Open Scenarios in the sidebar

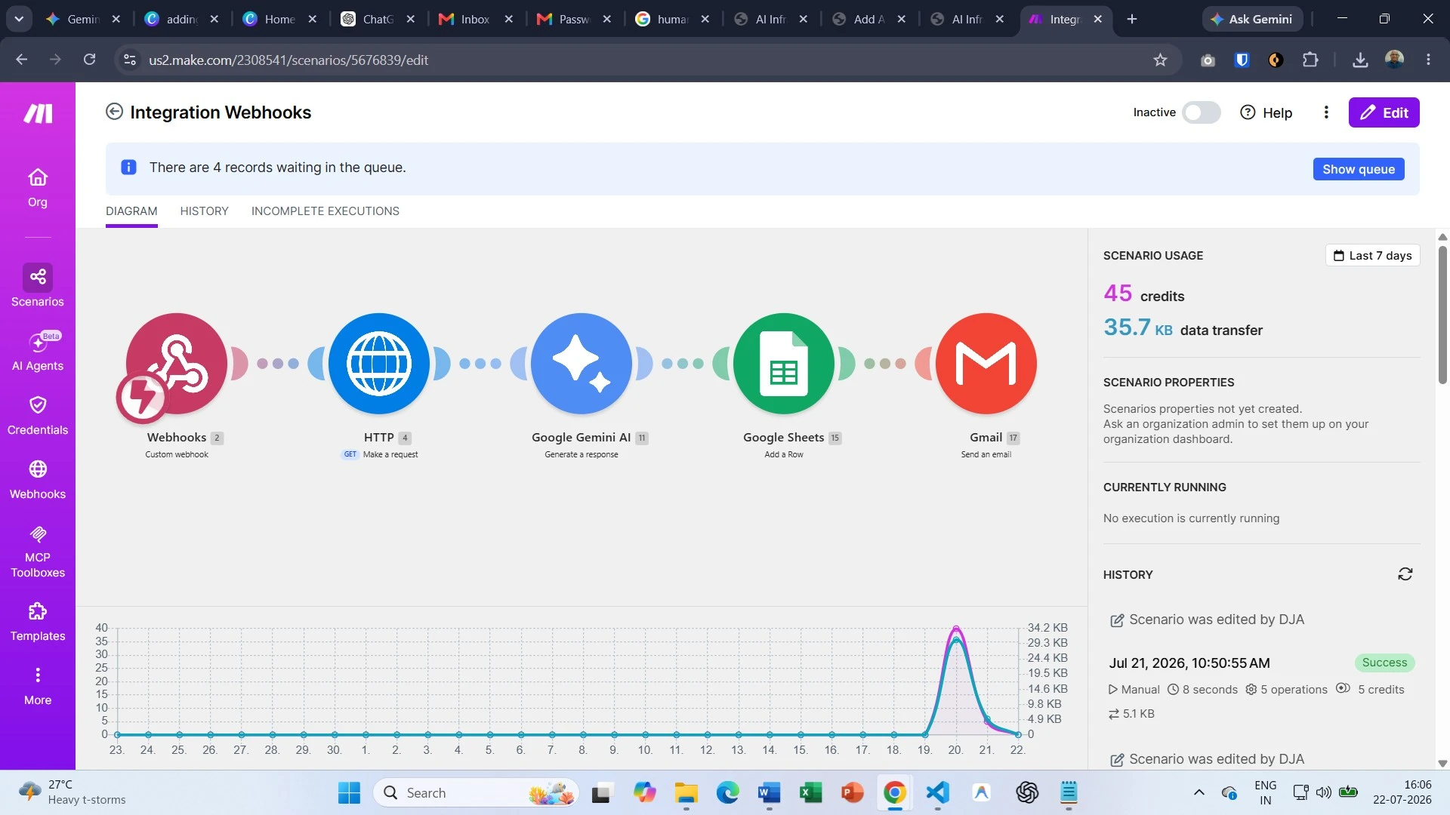click(38, 286)
